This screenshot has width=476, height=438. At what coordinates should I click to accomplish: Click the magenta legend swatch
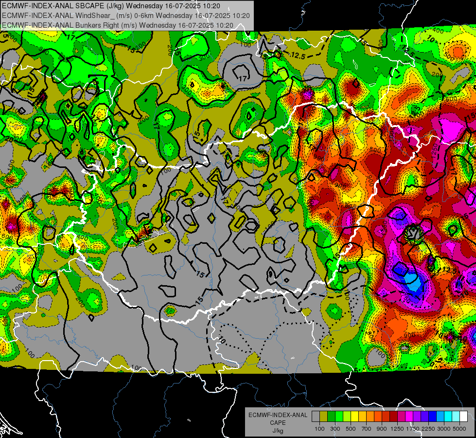pyautogui.click(x=409, y=417)
